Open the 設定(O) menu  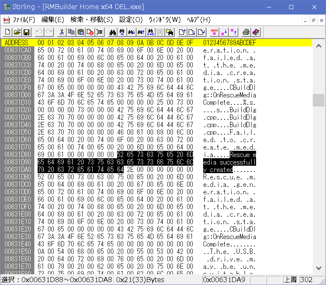(x=131, y=20)
